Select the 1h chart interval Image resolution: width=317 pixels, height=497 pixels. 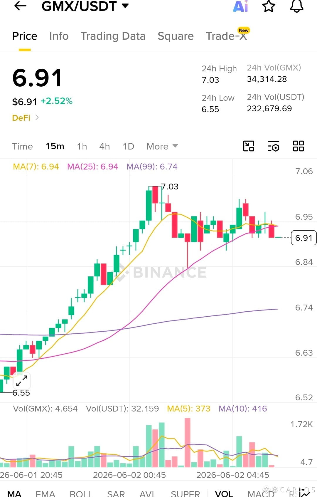[82, 146]
